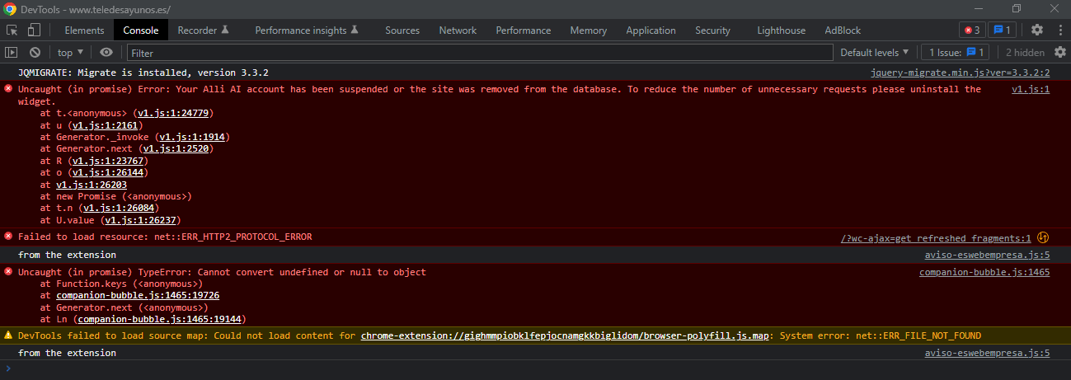The height and width of the screenshot is (380, 1071).
Task: Click the red 3 errors counter badge
Action: tap(971, 30)
